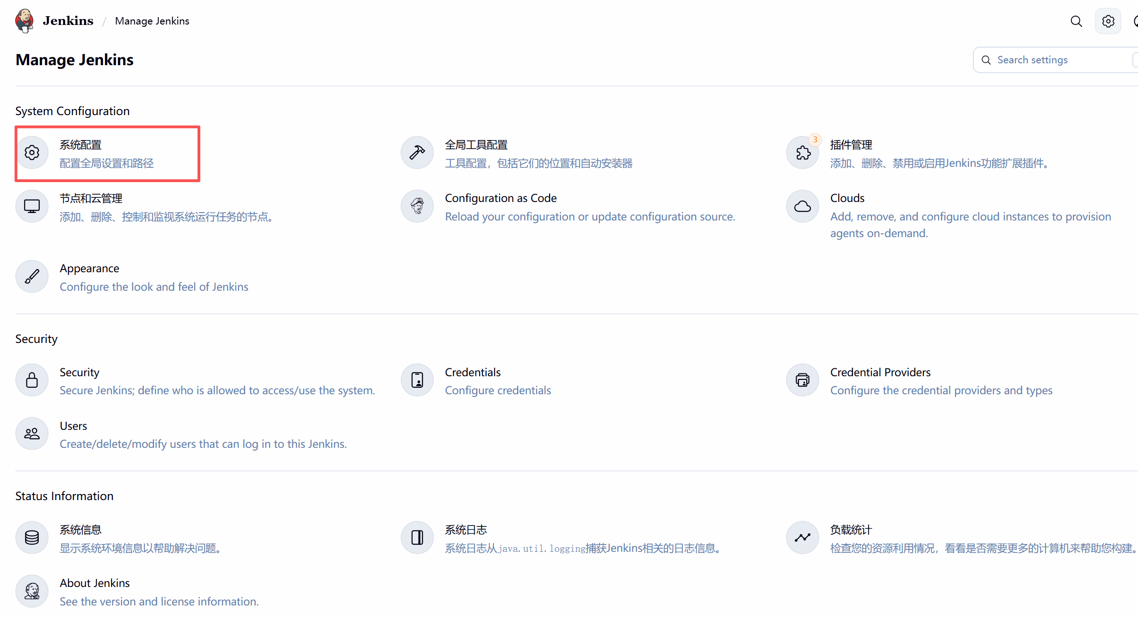Screen dimensions: 1138x617
Task: Click description '显示系统环境信息以帮助解决问题。'
Action: [141, 548]
